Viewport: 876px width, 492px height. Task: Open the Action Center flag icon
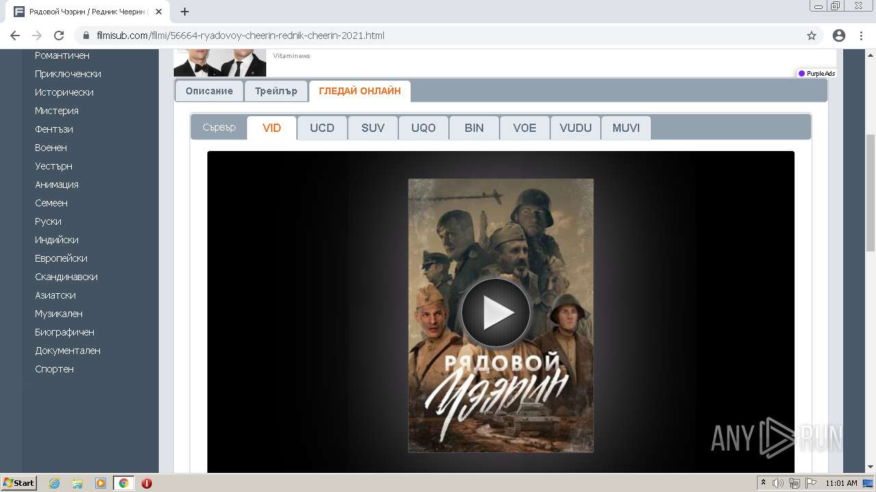[x=811, y=483]
